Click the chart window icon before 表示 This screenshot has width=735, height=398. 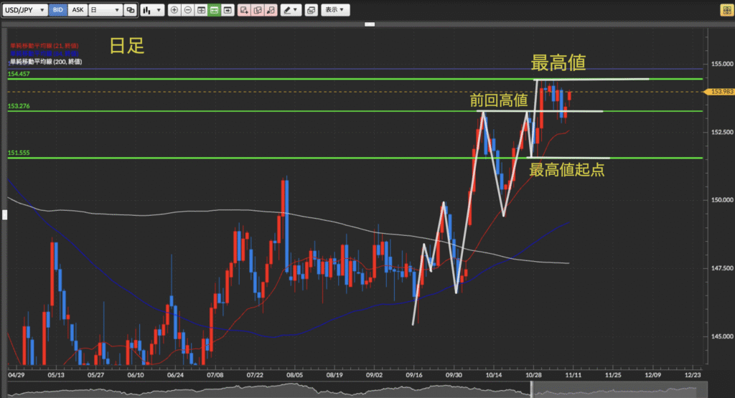tap(310, 11)
